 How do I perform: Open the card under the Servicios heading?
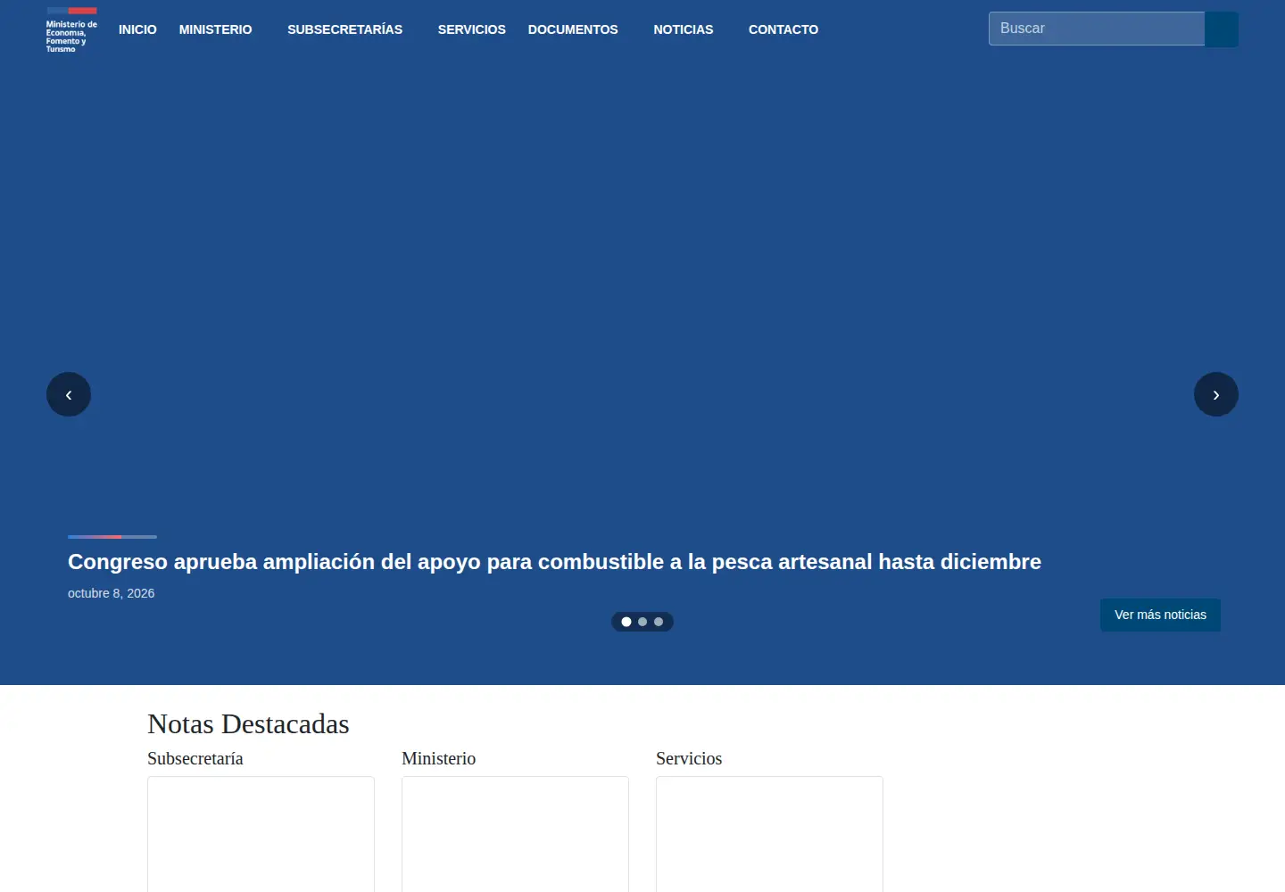(x=769, y=834)
